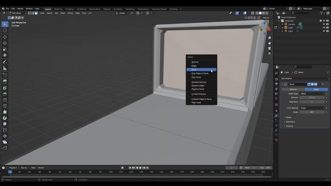The image size is (331, 186).
Task: Enable vertex select mode
Action: (29, 13)
